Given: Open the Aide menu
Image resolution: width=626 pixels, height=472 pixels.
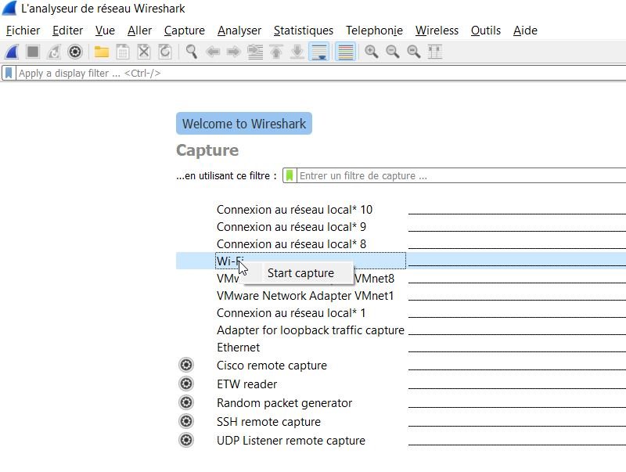Looking at the screenshot, I should click(x=525, y=31).
